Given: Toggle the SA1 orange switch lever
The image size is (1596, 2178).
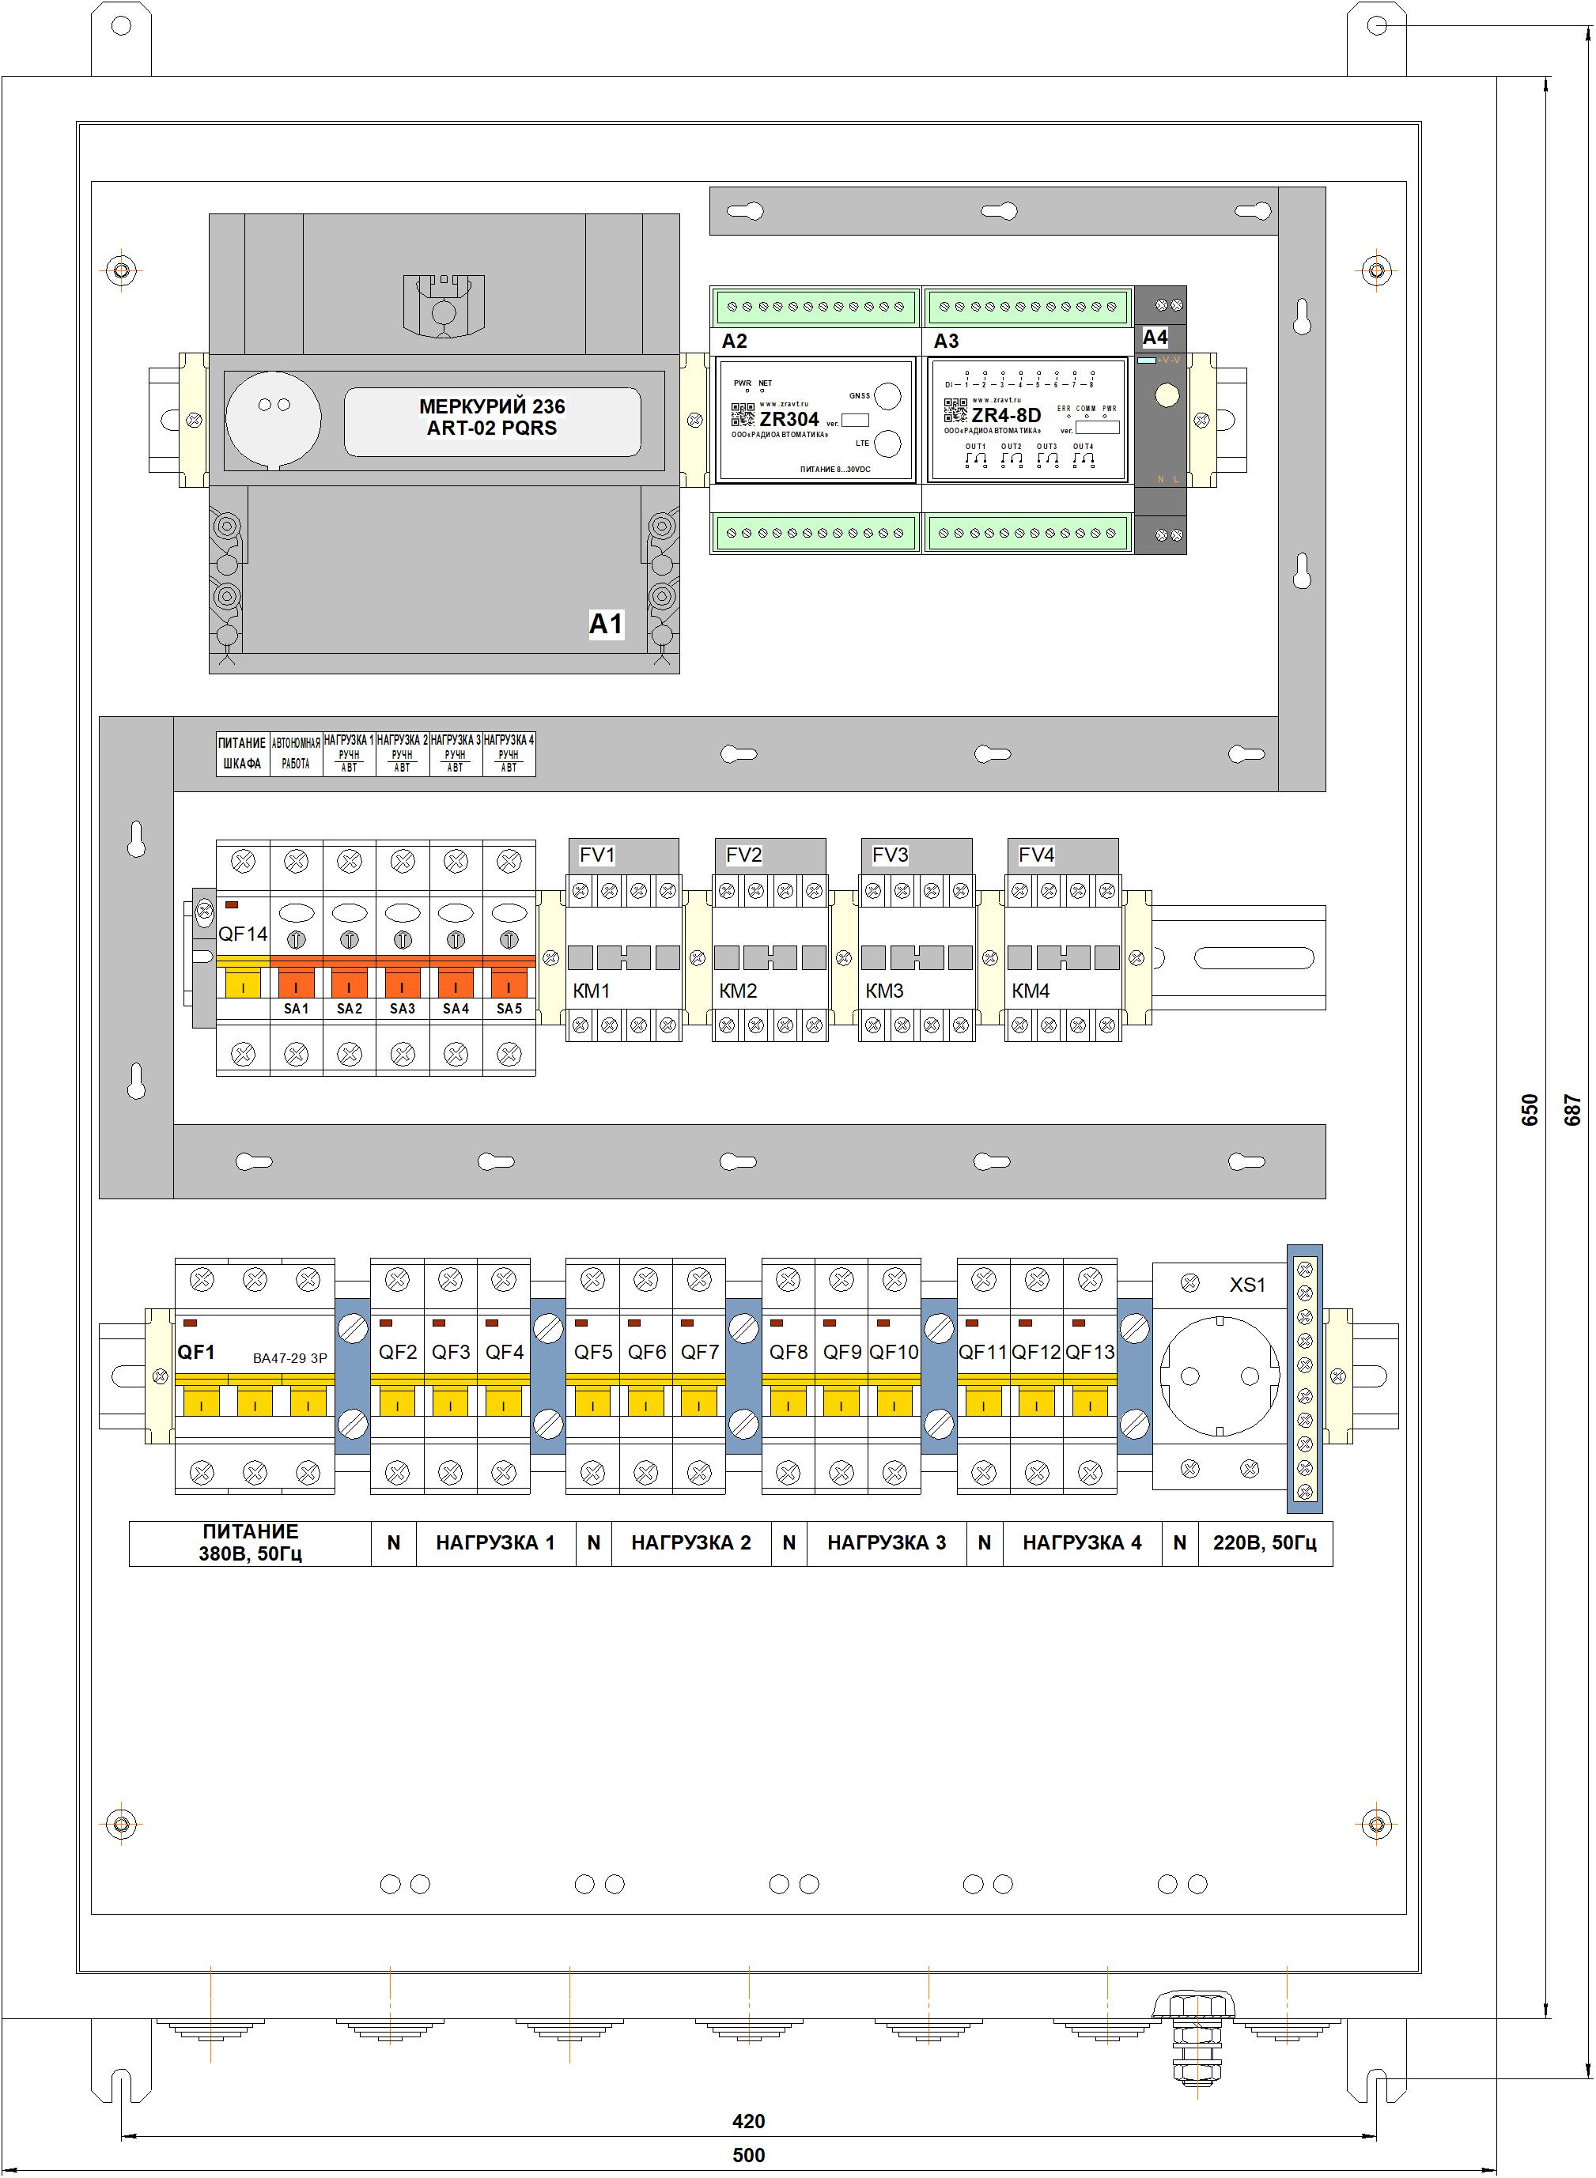Looking at the screenshot, I should [296, 985].
